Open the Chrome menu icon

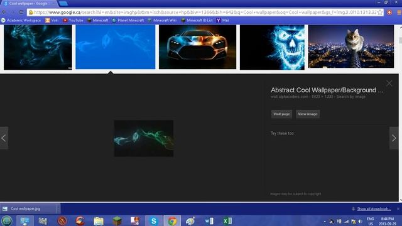[x=399, y=12]
